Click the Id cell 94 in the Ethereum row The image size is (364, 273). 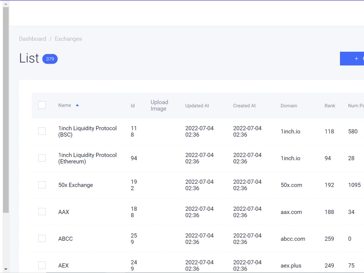click(x=134, y=158)
